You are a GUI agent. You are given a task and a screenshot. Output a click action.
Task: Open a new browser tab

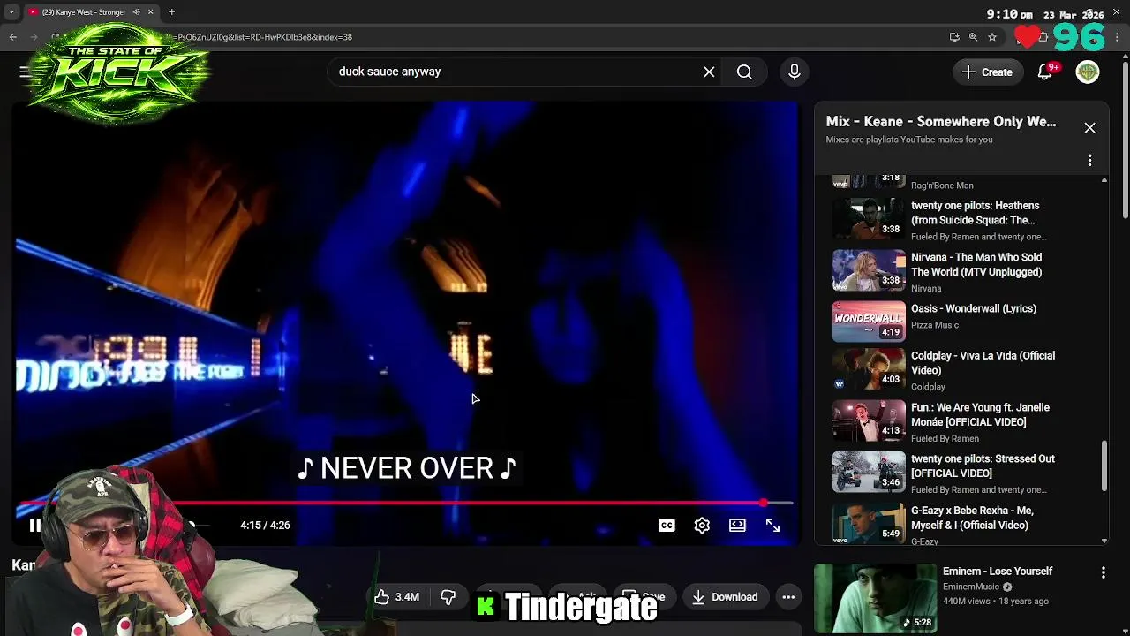tap(171, 12)
